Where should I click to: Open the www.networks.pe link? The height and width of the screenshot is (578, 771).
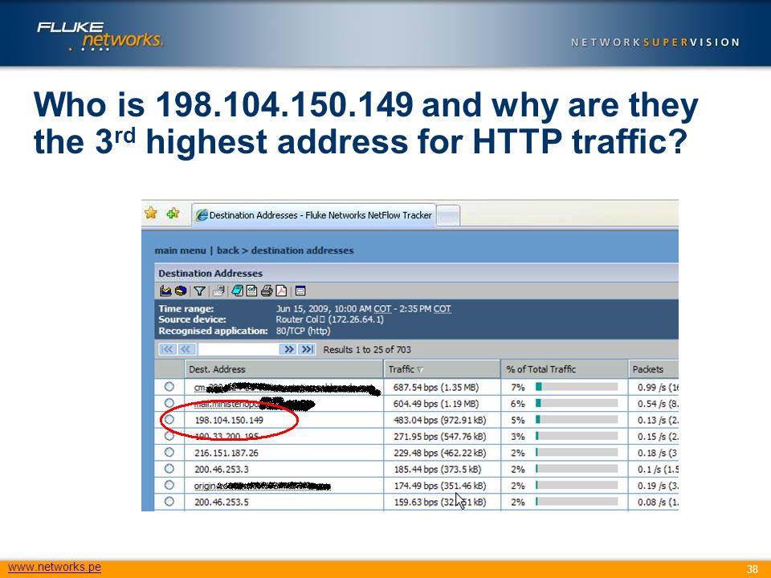(55, 567)
